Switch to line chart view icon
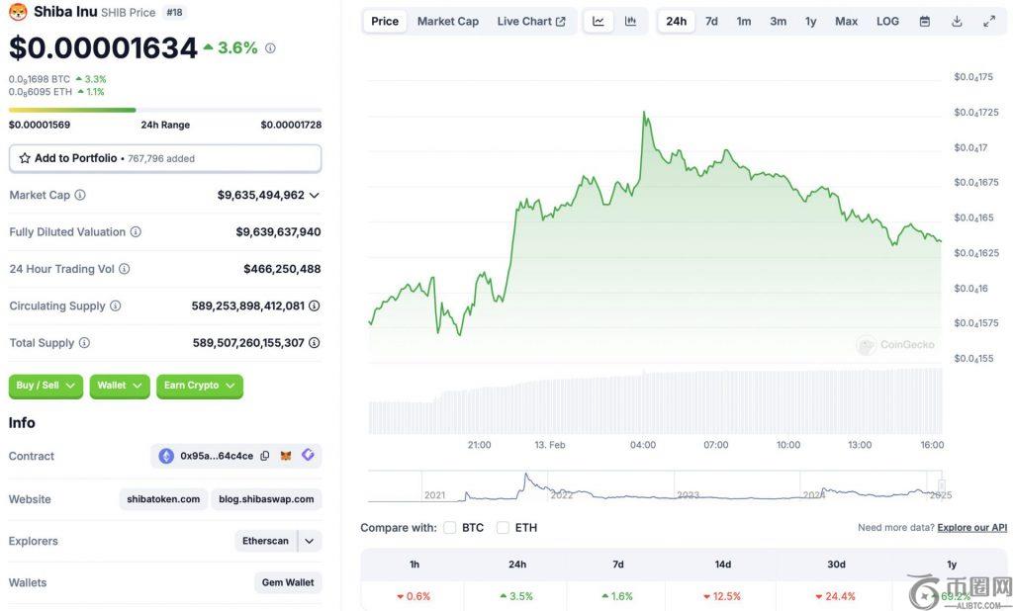The height and width of the screenshot is (611, 1013). [x=599, y=21]
